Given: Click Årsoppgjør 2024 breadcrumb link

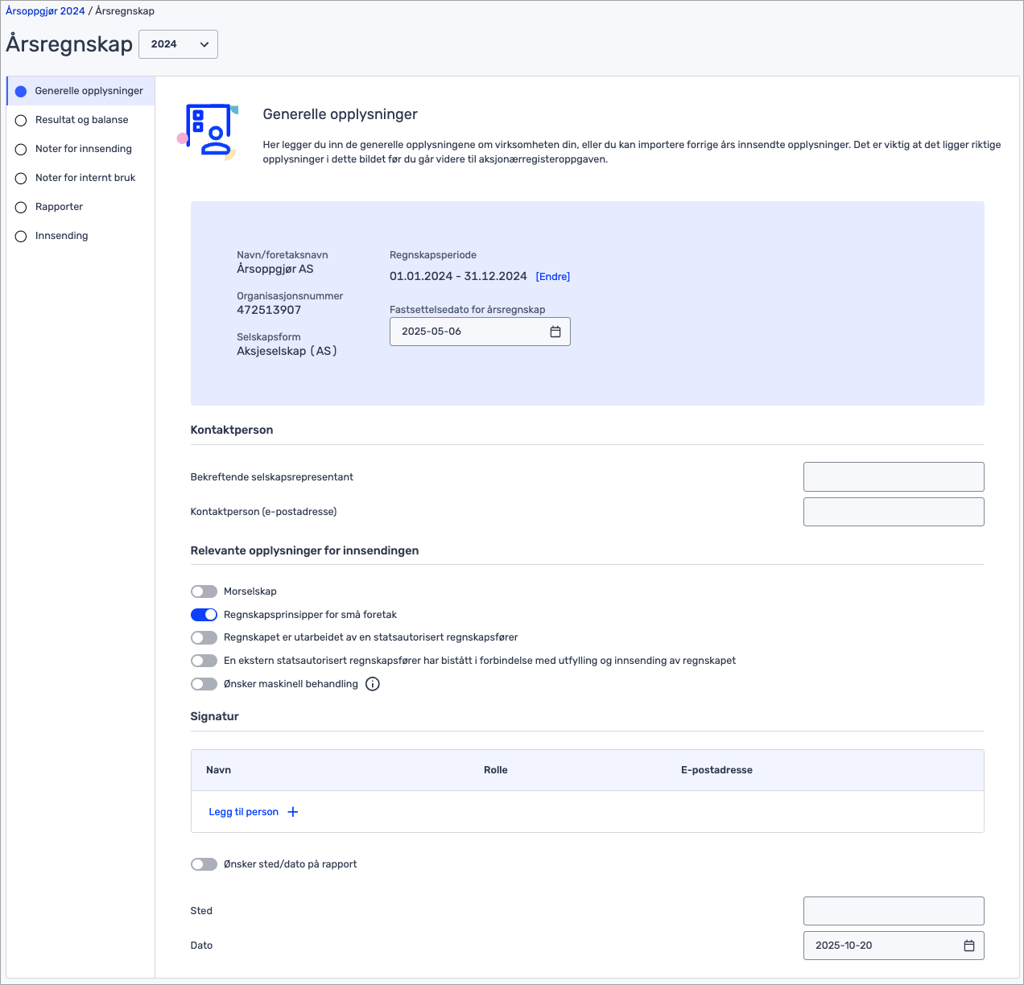Looking at the screenshot, I should click(x=45, y=11).
